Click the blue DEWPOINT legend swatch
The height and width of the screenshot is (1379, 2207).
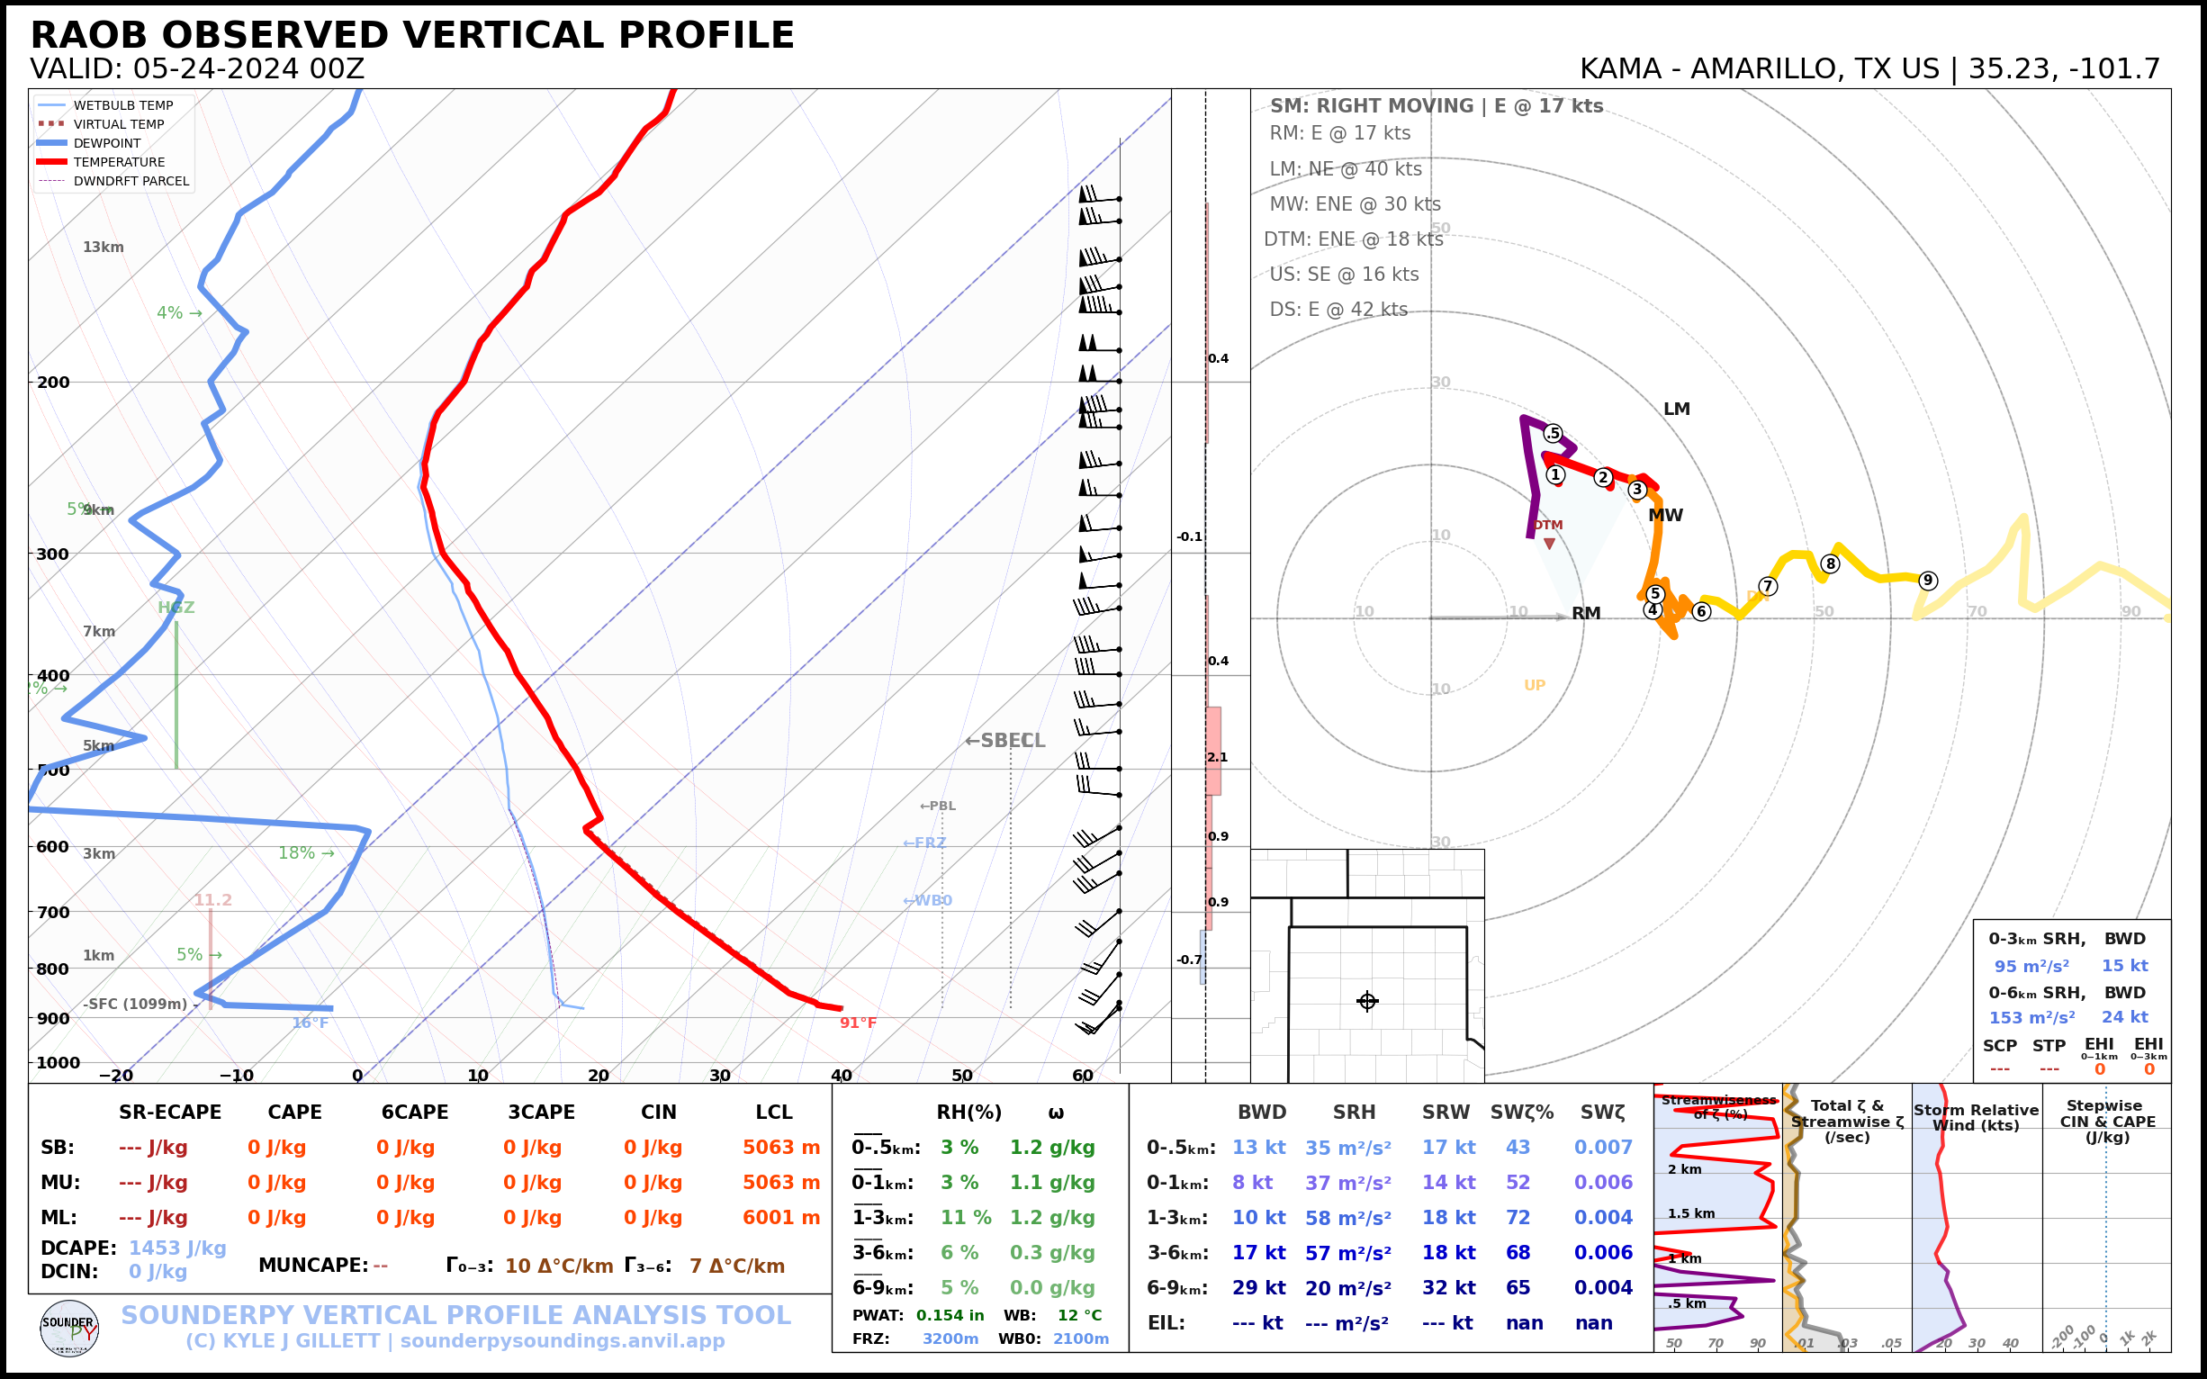click(51, 143)
